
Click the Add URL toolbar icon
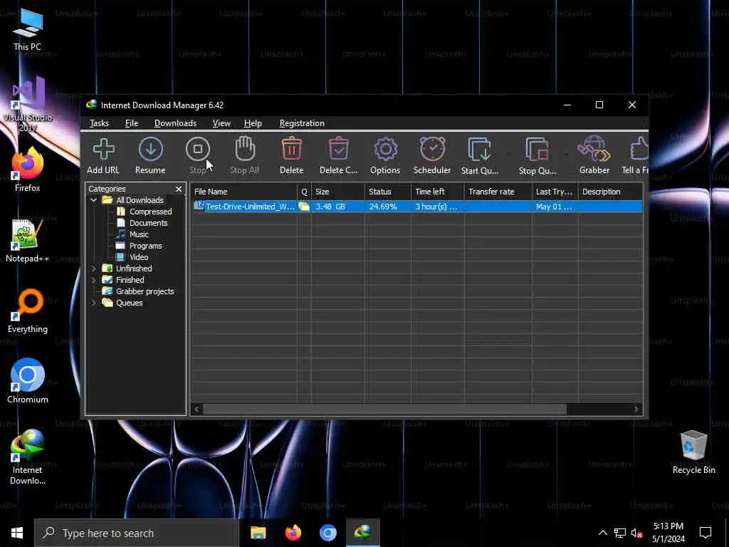pos(103,150)
